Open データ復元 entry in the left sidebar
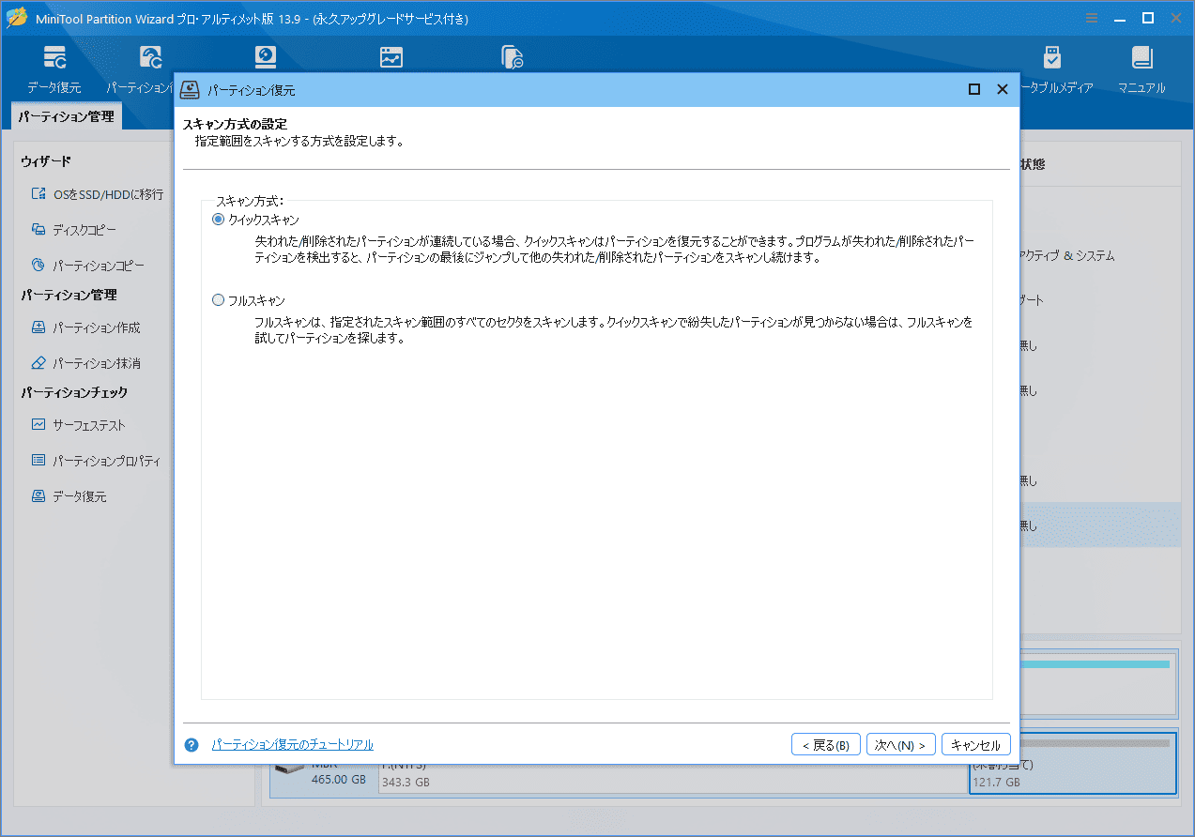This screenshot has width=1195, height=837. point(69,496)
